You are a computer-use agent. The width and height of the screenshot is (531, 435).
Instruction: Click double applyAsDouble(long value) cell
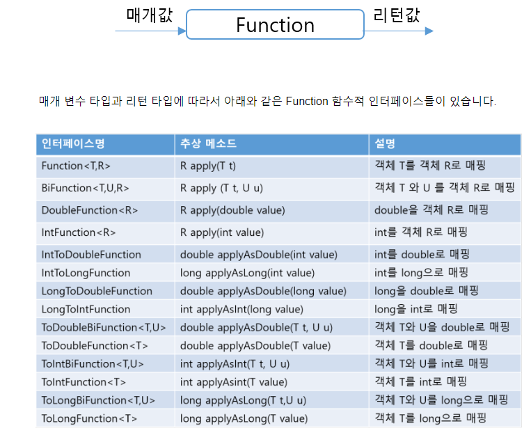271,291
